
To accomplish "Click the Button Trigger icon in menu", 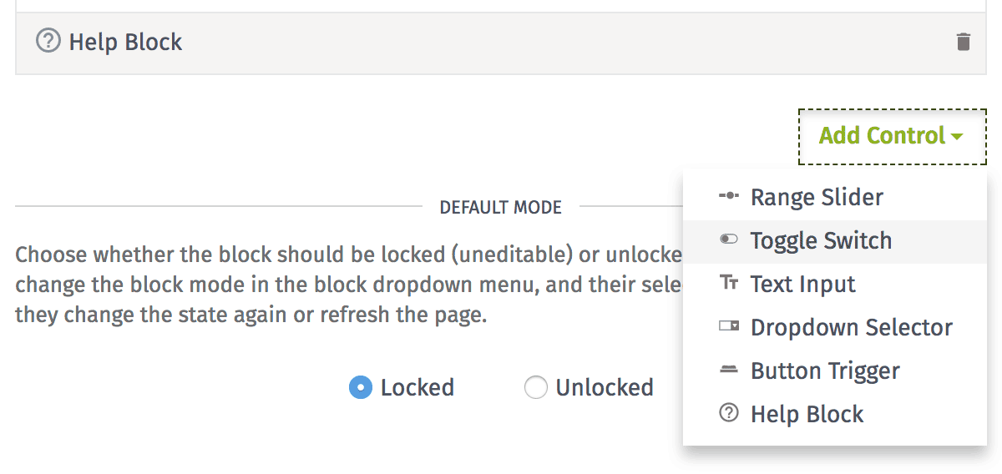I will (x=728, y=371).
